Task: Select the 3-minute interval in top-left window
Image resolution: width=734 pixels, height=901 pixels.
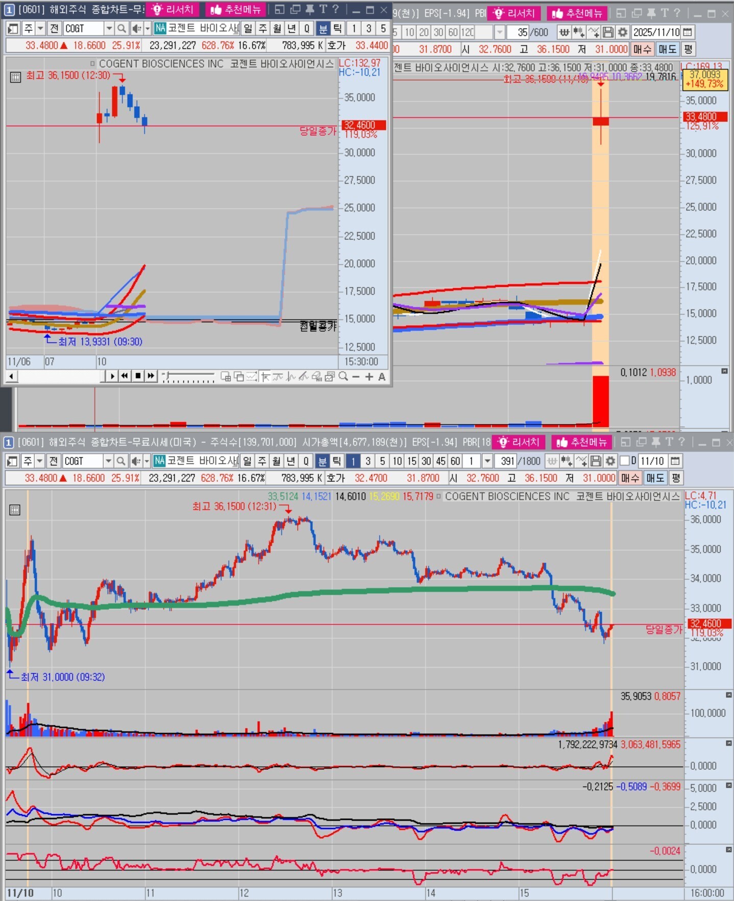Action: point(369,29)
